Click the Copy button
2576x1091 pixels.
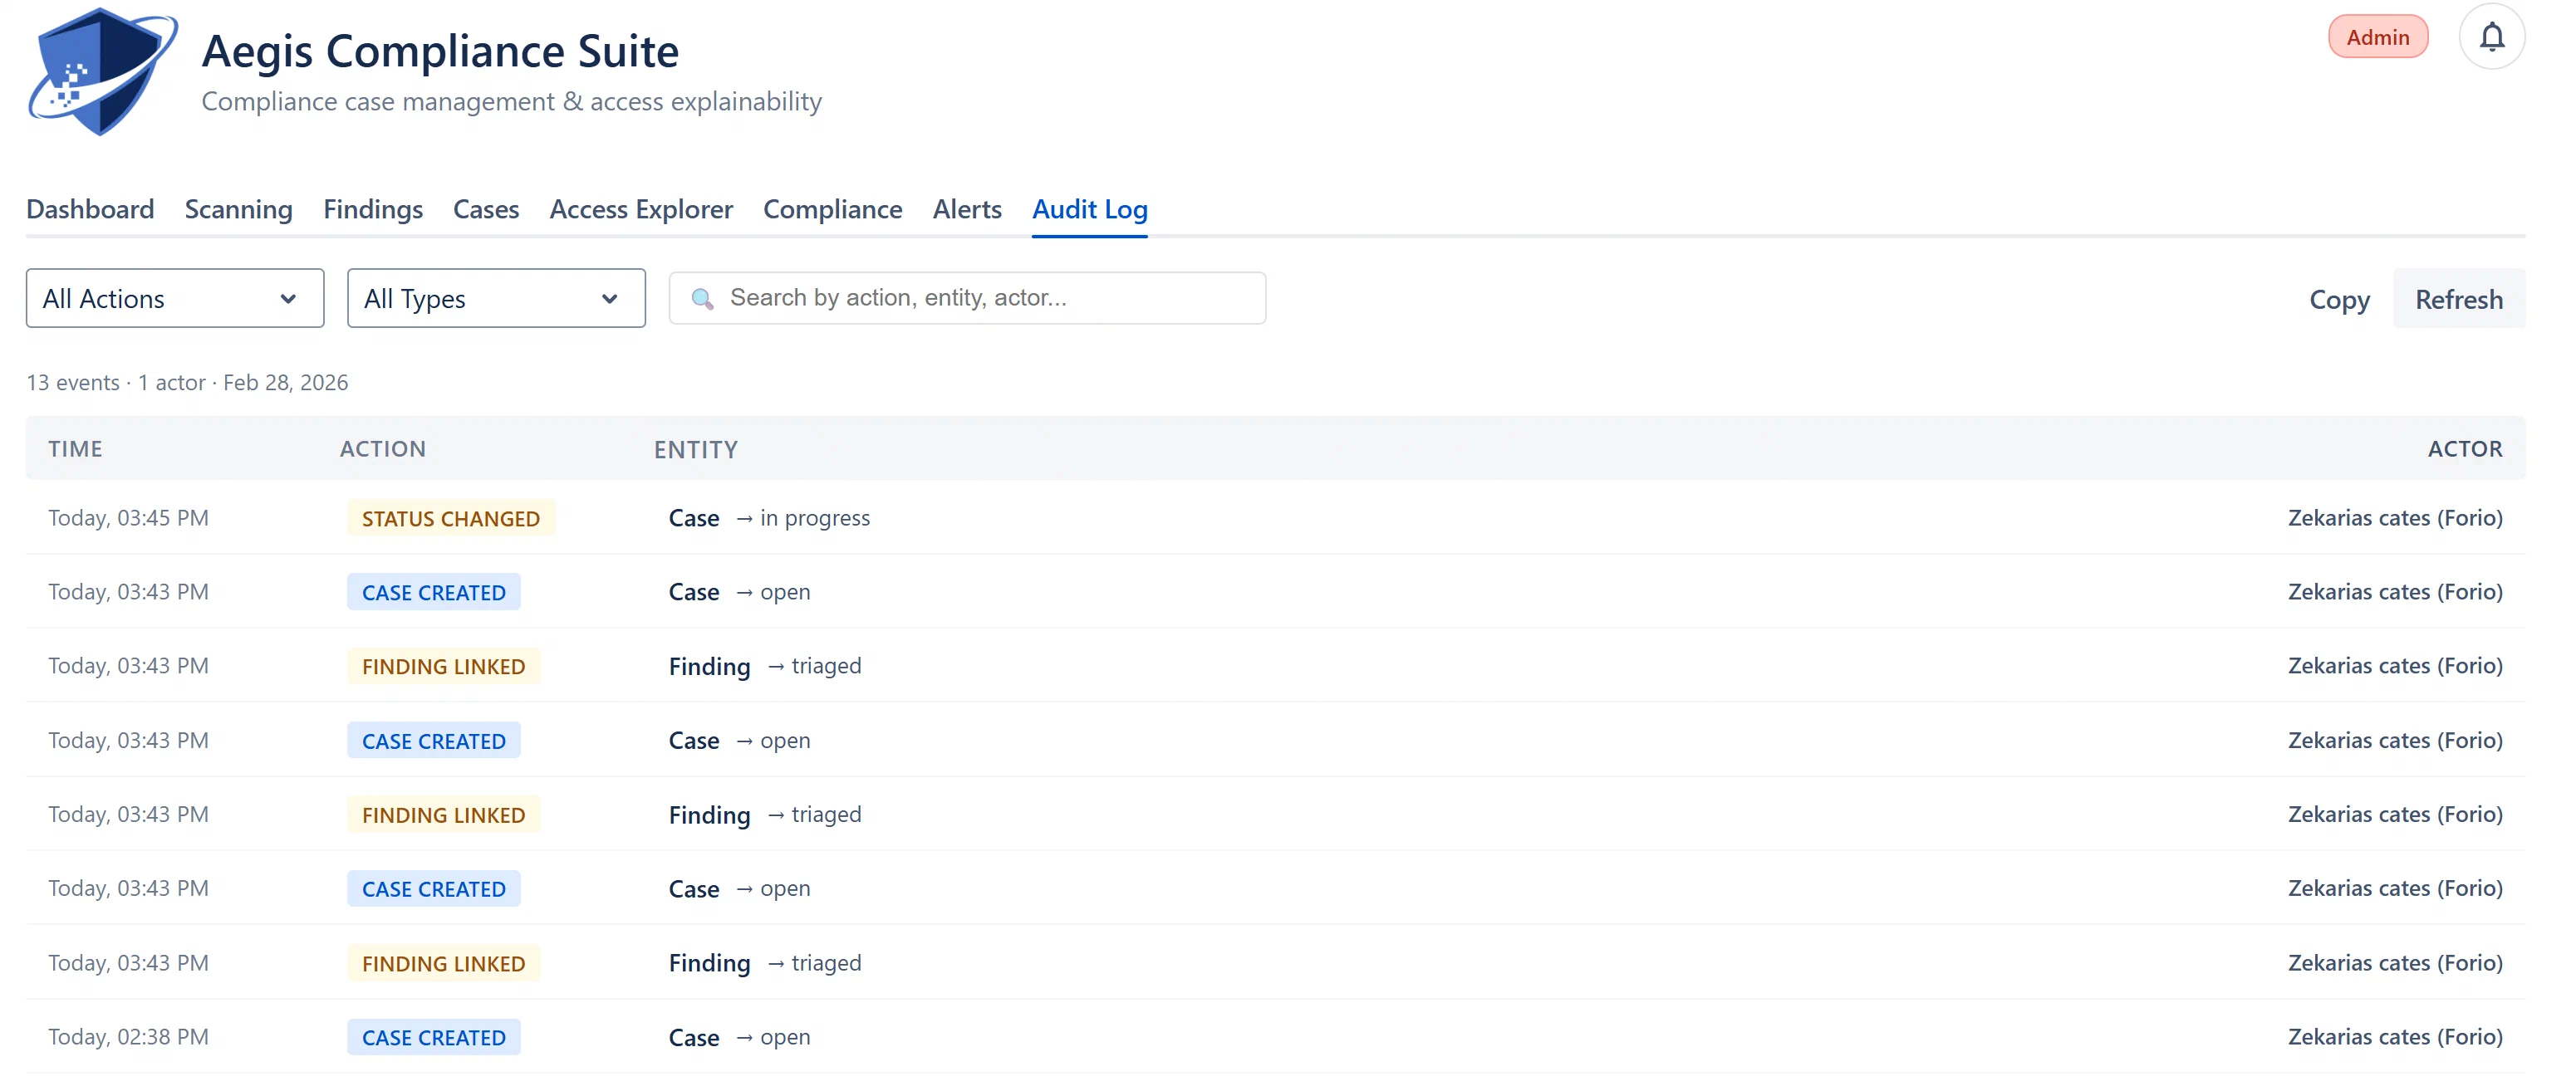tap(2339, 299)
